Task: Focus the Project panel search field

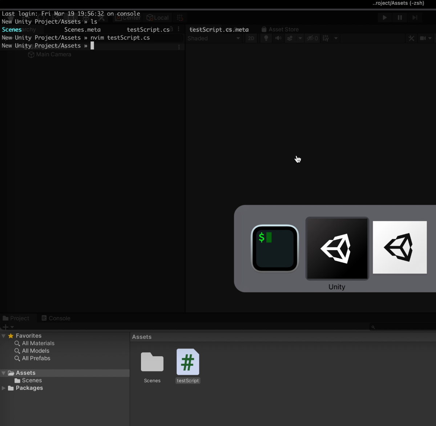Action: point(403,327)
